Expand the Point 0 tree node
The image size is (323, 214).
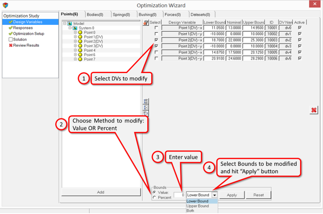tap(75, 32)
